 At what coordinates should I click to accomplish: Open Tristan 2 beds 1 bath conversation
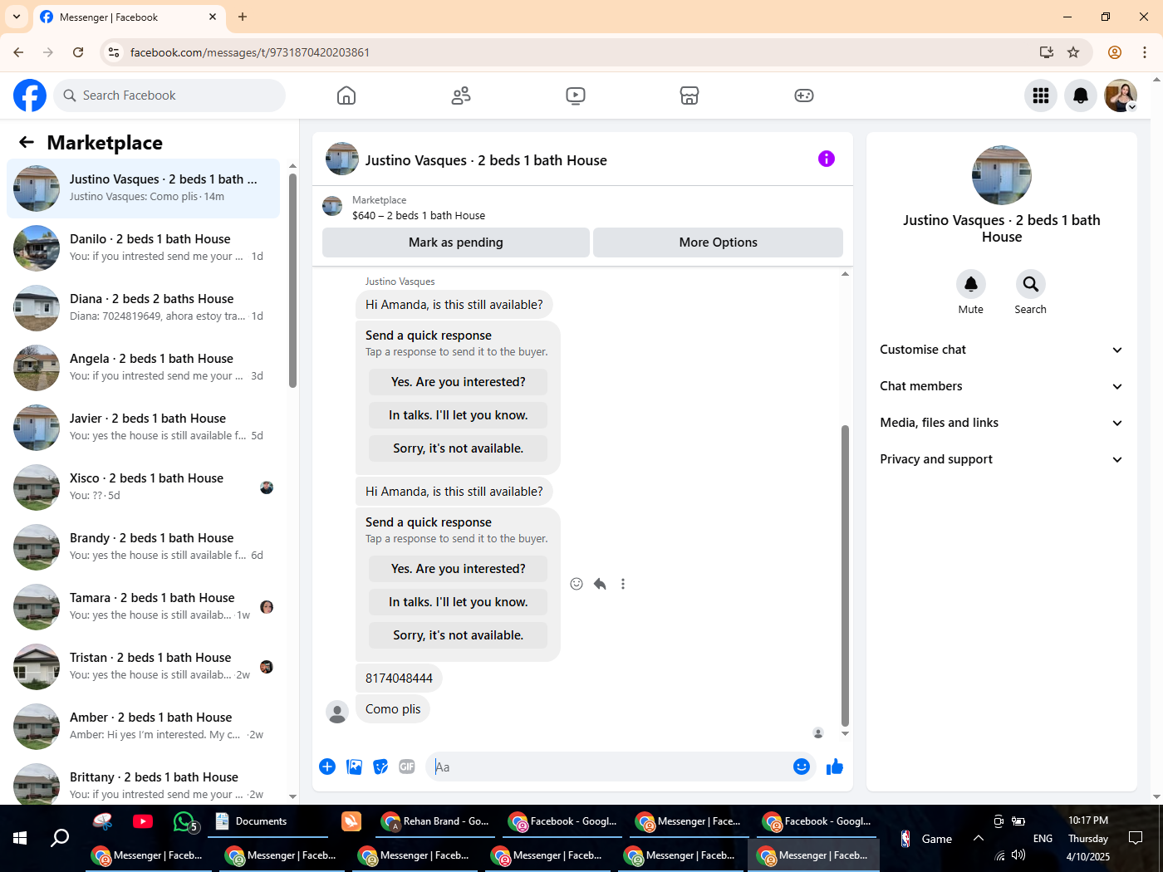(144, 667)
